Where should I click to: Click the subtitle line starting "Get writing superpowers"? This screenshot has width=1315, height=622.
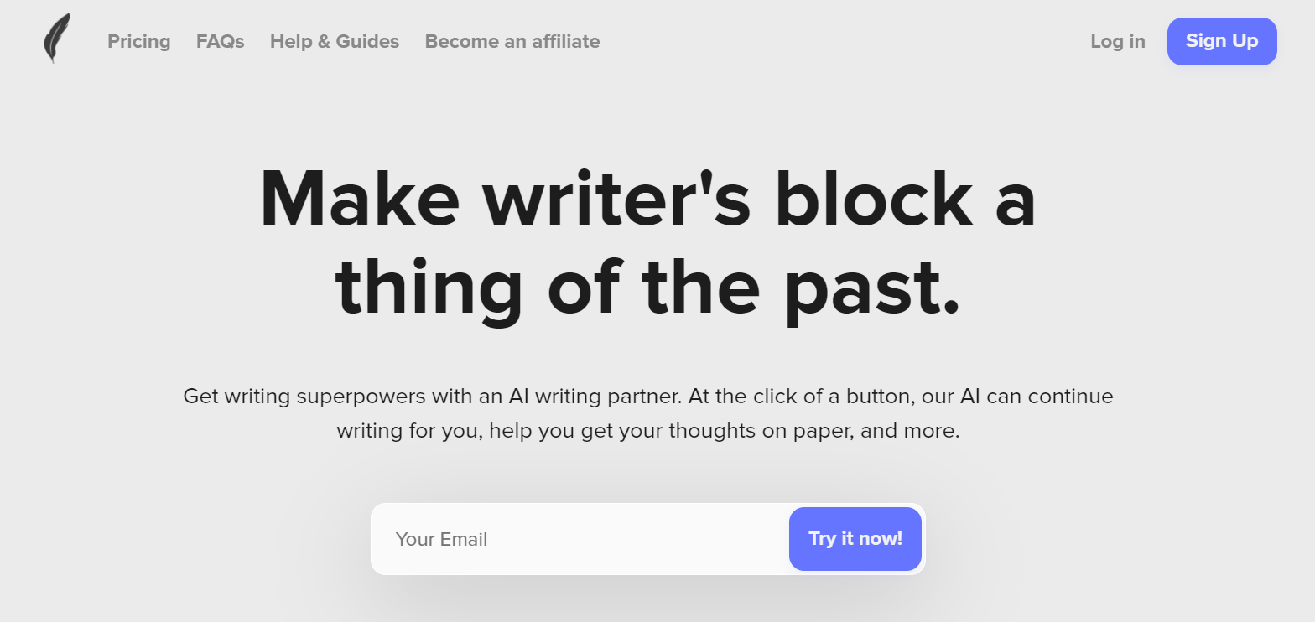tap(647, 397)
